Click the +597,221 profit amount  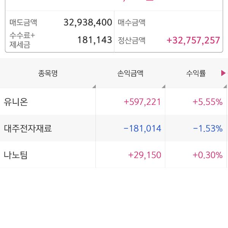point(142,102)
